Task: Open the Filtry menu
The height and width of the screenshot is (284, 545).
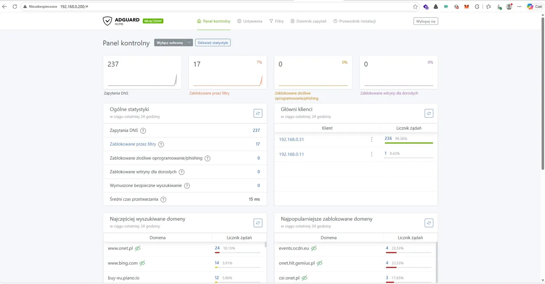Action: (x=276, y=21)
